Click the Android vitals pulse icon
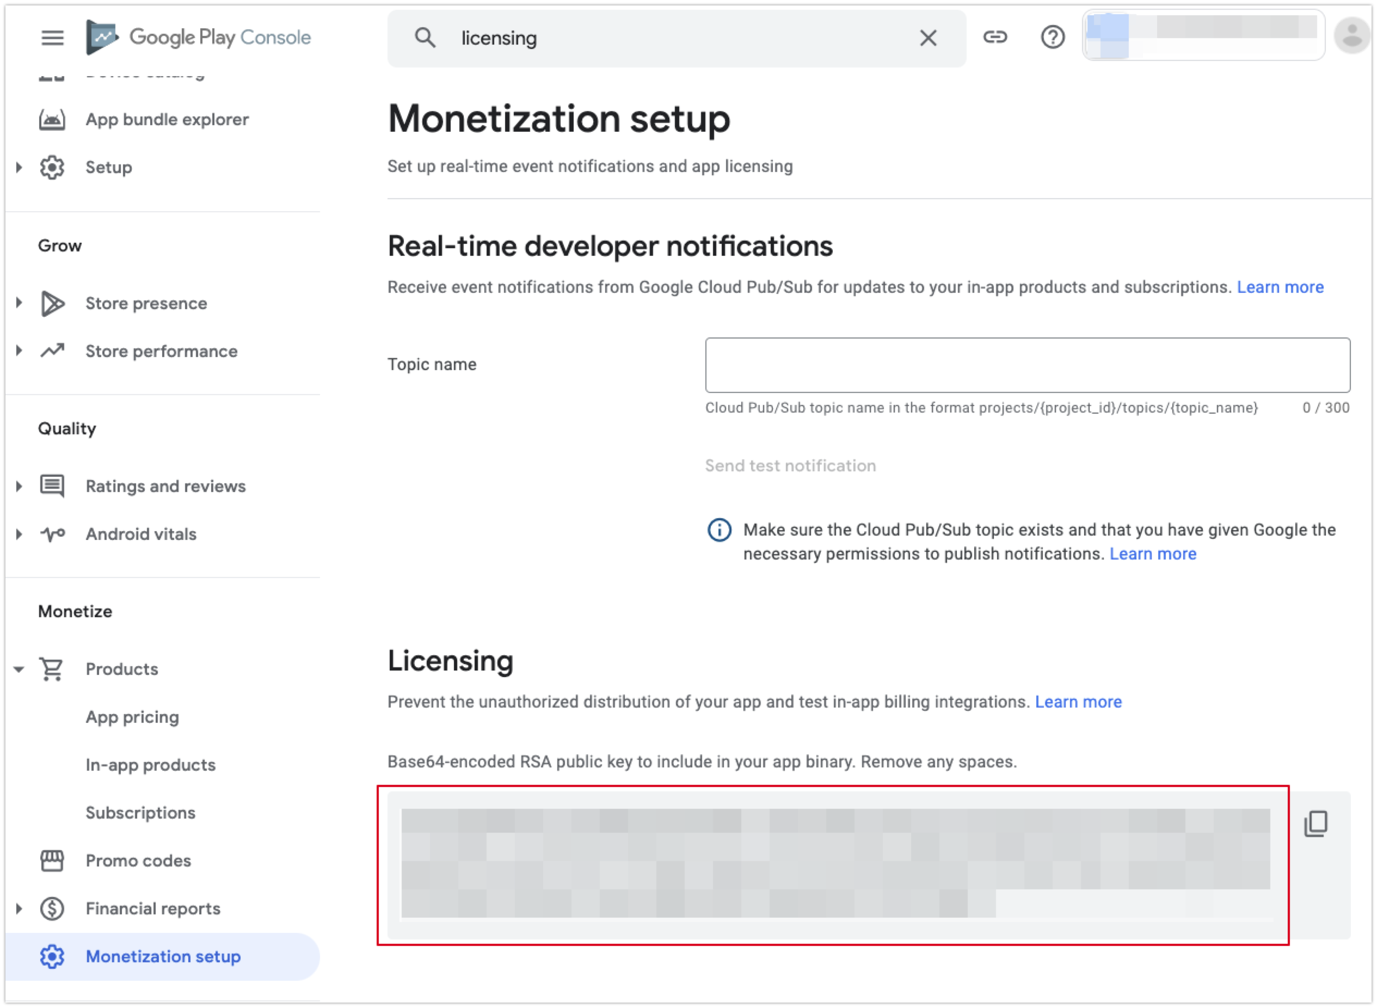This screenshot has height=1008, width=1377. click(52, 534)
